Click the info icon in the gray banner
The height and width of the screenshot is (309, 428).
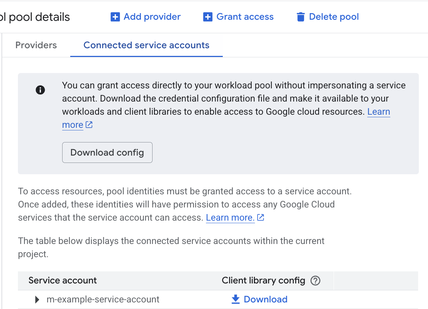tap(40, 89)
